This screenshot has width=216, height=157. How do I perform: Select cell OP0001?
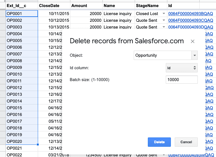pyautogui.click(x=22, y=13)
